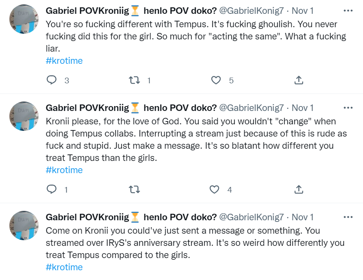Click the @GabrielKonig7 handle on first tweet

click(251, 11)
